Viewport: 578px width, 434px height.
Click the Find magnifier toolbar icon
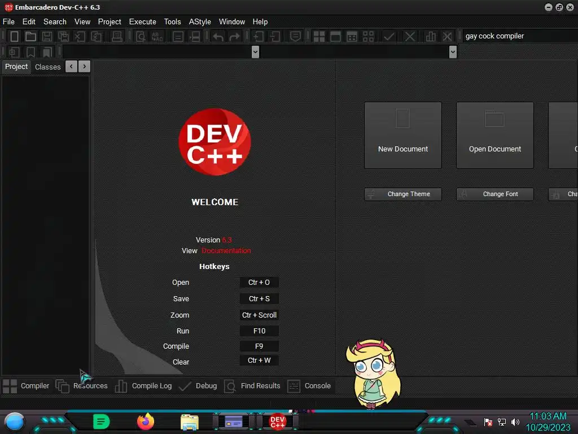point(141,36)
